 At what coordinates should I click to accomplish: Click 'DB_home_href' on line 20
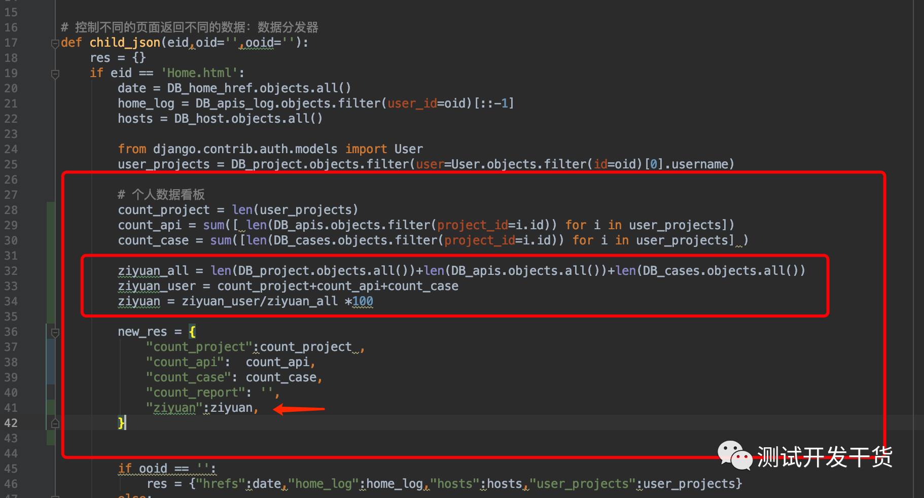coord(209,88)
